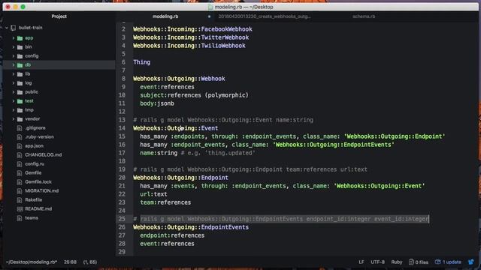481x270 pixels.
Task: Open the Gemfile.lock file in tree
Action: coord(38,181)
